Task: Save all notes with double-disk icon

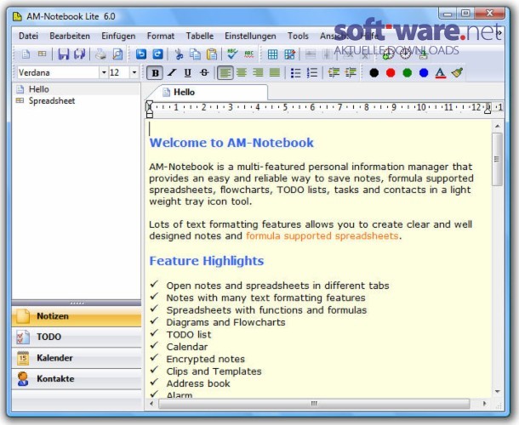Action: point(79,54)
